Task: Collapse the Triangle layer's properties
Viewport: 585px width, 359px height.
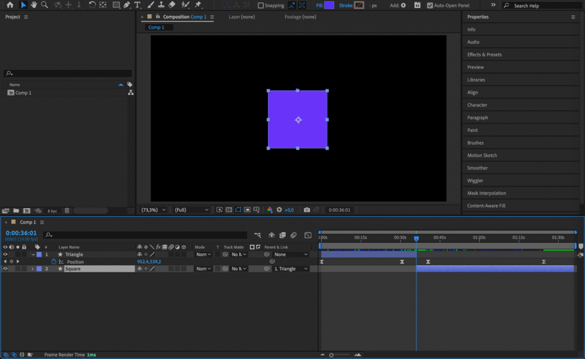Action: click(x=33, y=254)
